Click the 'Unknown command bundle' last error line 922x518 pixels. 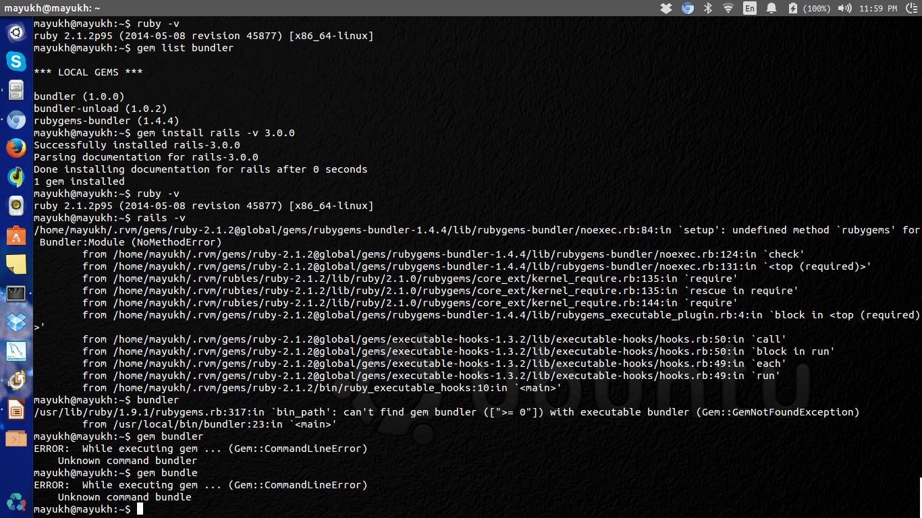click(x=125, y=497)
